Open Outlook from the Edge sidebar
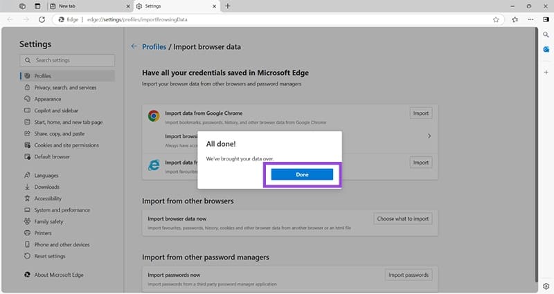Image resolution: width=554 pixels, height=294 pixels. pyautogui.click(x=546, y=50)
